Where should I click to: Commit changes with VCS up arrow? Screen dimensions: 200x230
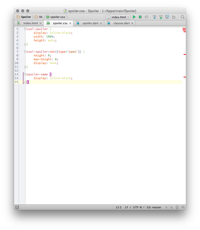click(161, 17)
